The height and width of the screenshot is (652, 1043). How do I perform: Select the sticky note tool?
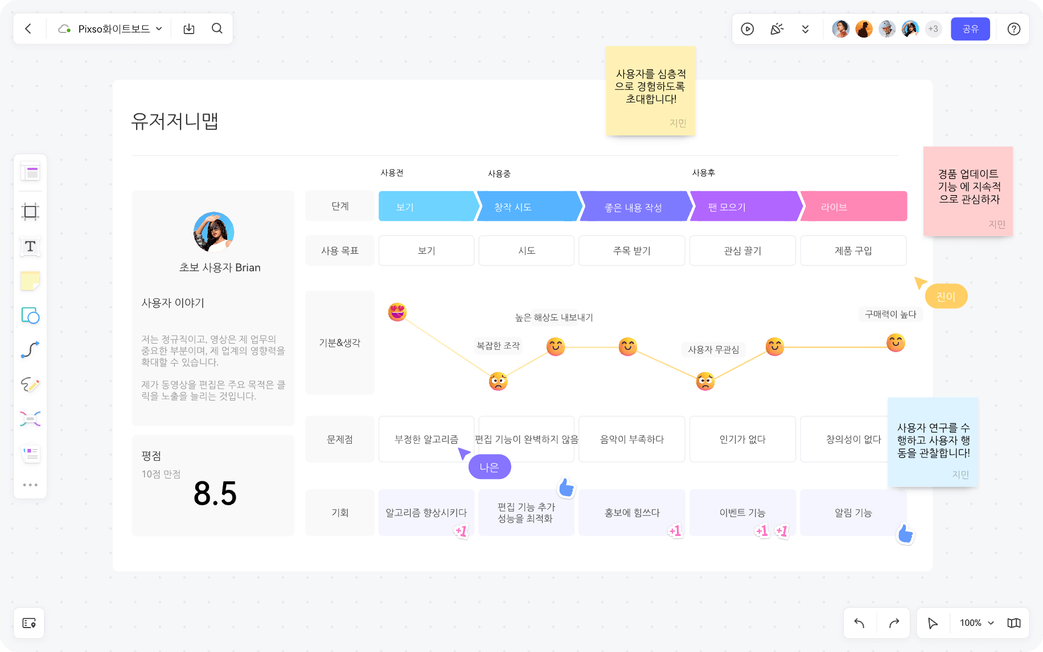pos(30,281)
